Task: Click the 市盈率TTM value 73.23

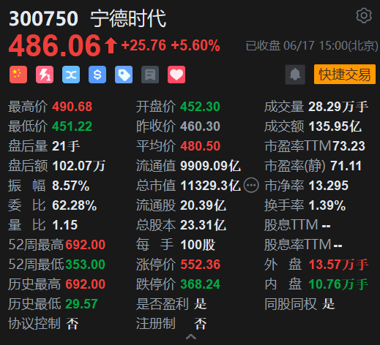Action: tap(349, 146)
